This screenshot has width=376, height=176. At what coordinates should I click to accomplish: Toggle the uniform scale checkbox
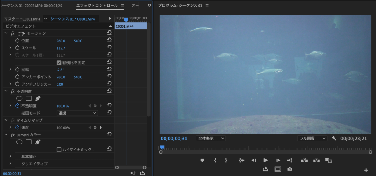pyautogui.click(x=59, y=62)
